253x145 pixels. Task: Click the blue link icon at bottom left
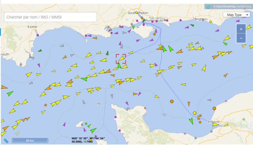coord(6,140)
